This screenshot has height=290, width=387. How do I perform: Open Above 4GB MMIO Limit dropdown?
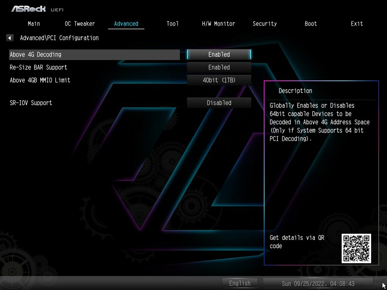[x=219, y=80]
